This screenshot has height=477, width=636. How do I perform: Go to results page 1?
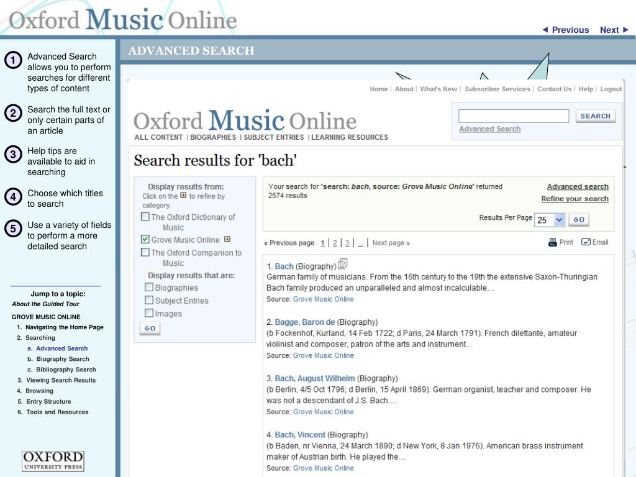click(x=322, y=243)
